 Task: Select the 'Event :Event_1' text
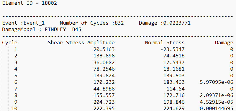[x=23, y=23]
